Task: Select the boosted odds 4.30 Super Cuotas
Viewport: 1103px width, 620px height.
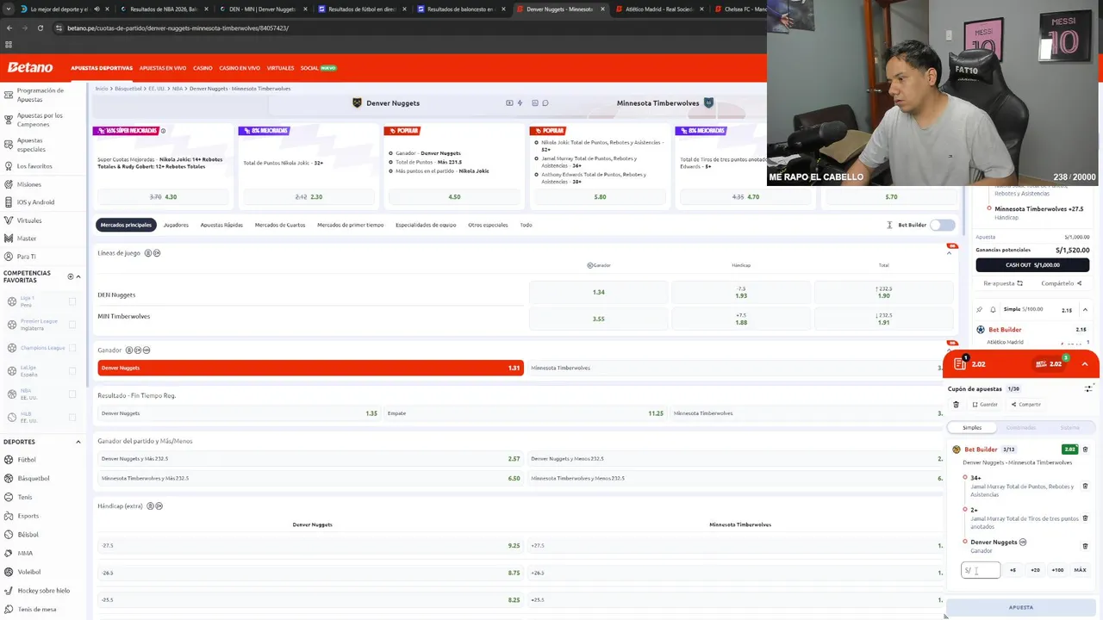Action: coord(163,197)
